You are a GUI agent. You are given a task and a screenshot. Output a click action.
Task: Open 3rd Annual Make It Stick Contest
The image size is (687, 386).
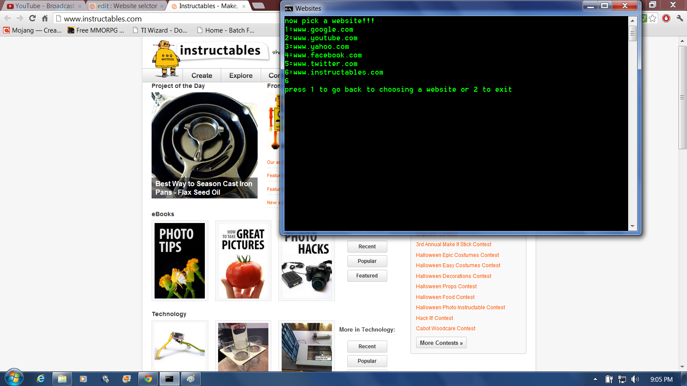pyautogui.click(x=453, y=244)
